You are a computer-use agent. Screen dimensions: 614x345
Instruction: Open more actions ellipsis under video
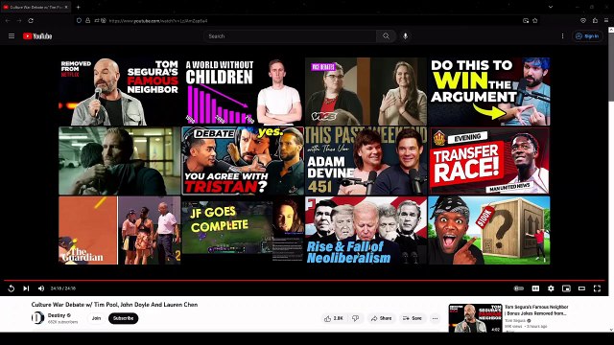click(435, 318)
